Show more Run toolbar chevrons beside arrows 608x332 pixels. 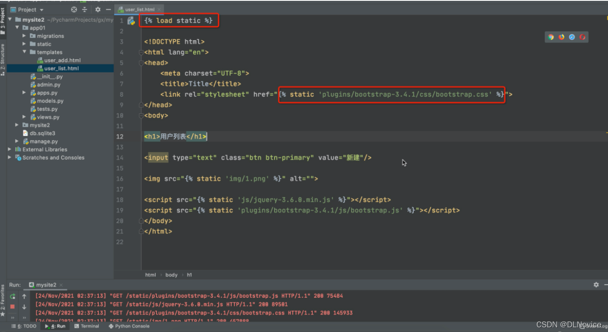[x=24, y=317]
